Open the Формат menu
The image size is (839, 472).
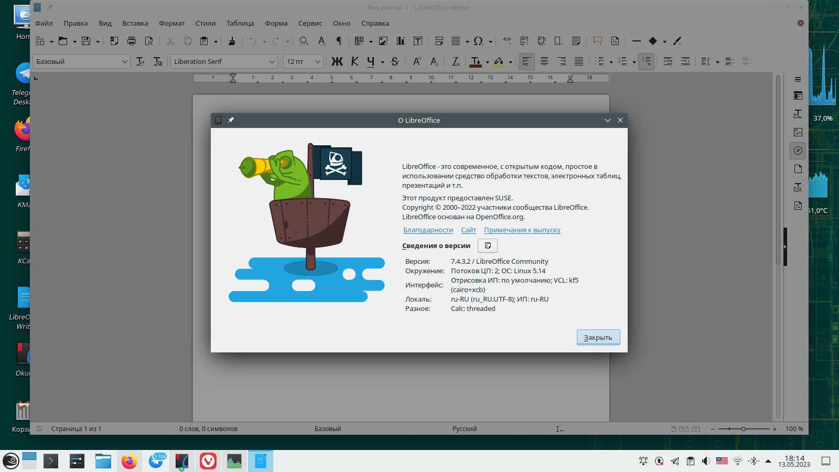172,23
